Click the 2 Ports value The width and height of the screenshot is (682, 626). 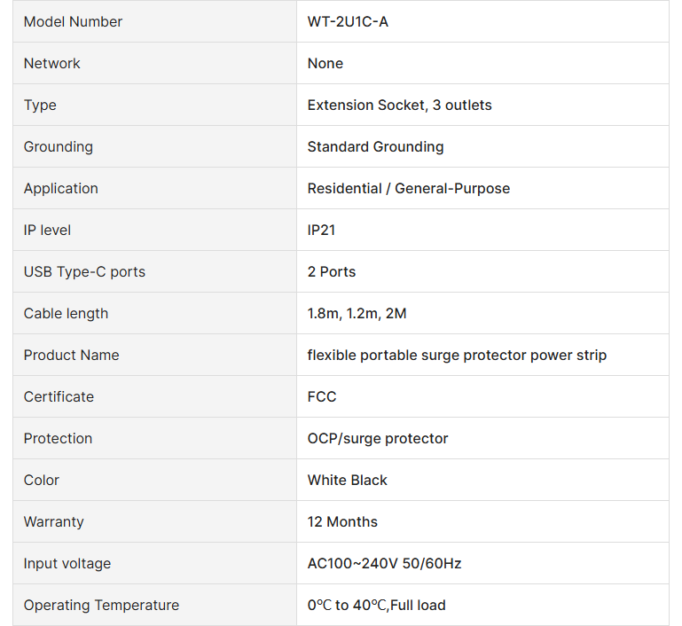coord(332,271)
